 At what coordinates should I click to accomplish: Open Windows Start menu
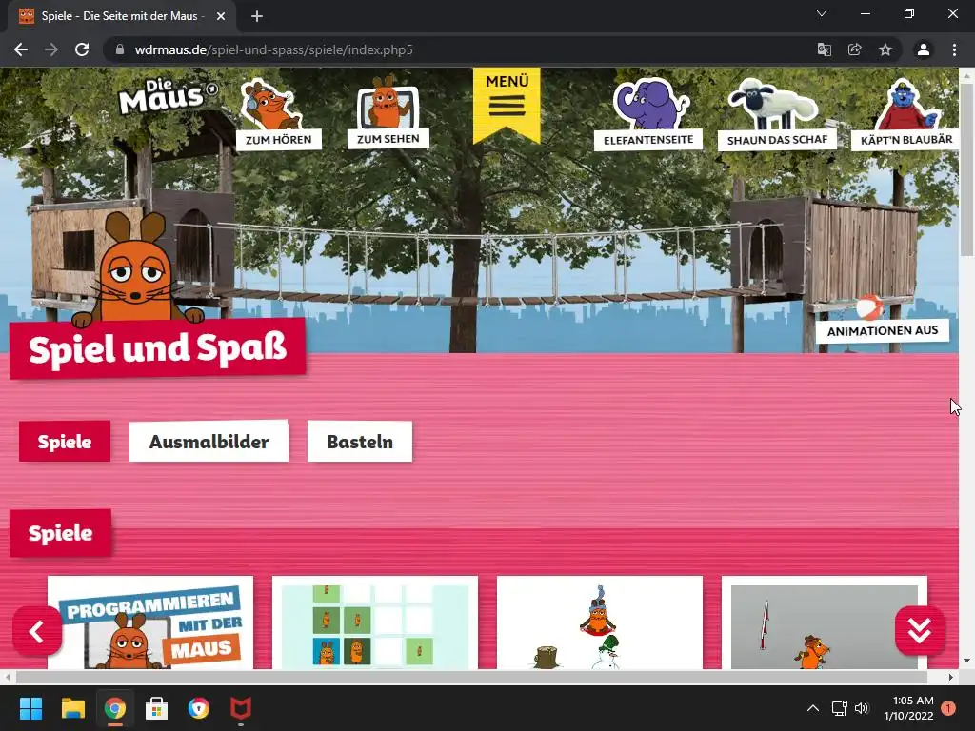[x=30, y=708]
